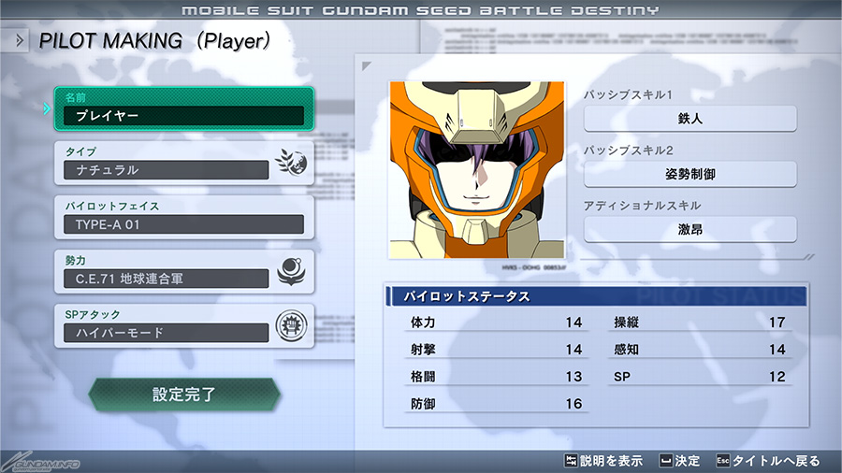Click the パッシブスキル2 label
This screenshot has height=473, width=842.
629,150
